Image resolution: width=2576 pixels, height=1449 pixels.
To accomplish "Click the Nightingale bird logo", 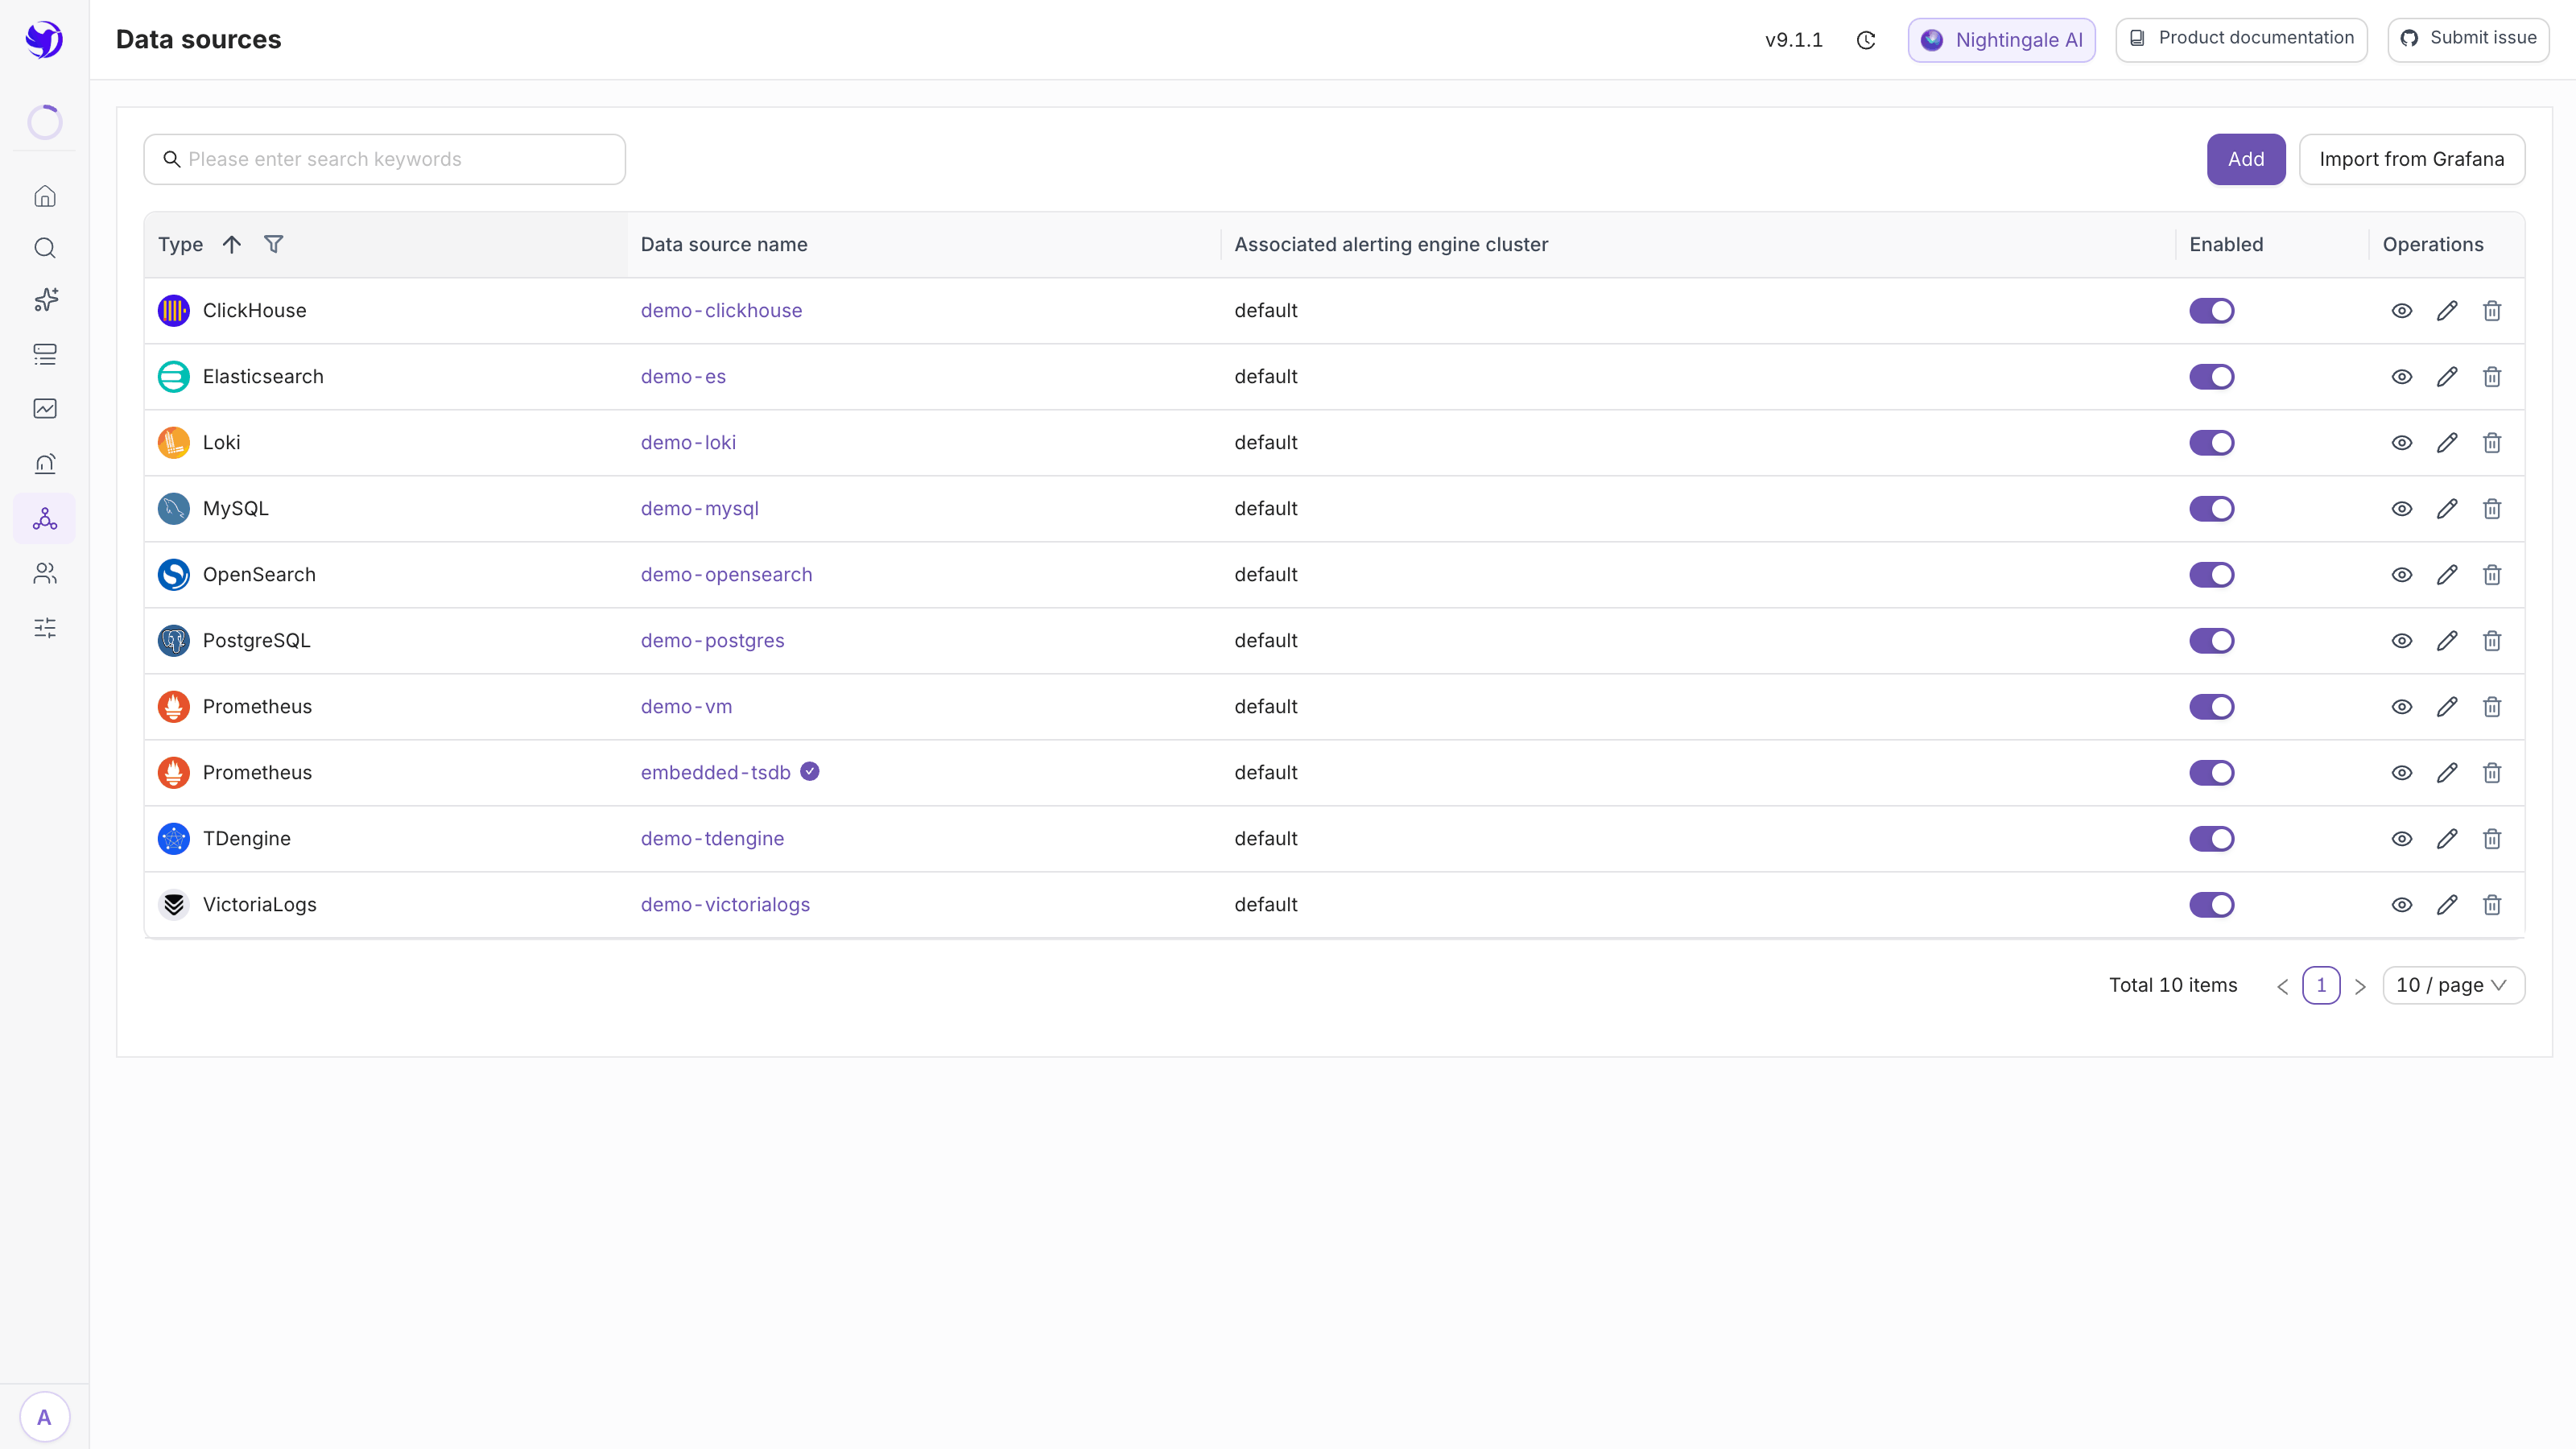I will [x=44, y=40].
